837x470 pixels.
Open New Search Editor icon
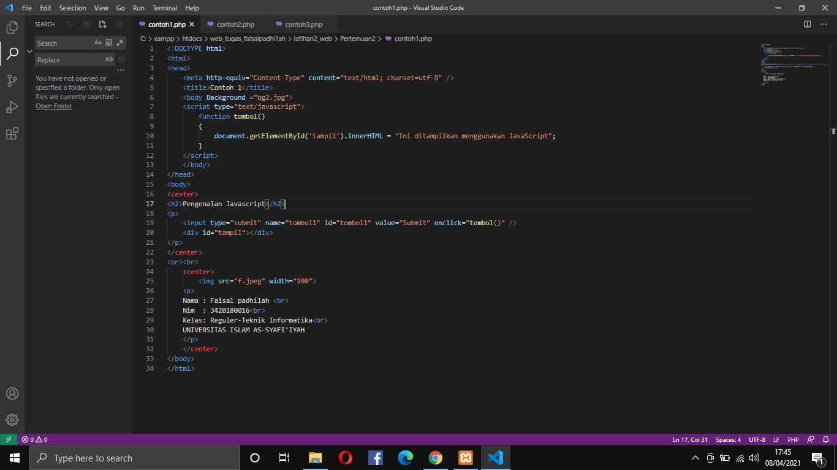coord(103,24)
